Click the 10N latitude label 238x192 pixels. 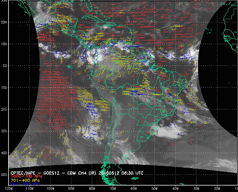click(x=4, y=44)
